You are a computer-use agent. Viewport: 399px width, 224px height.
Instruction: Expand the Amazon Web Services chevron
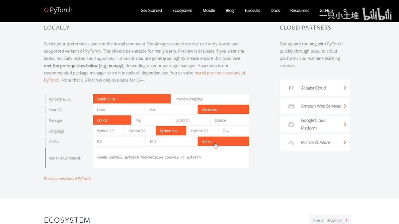(345, 106)
